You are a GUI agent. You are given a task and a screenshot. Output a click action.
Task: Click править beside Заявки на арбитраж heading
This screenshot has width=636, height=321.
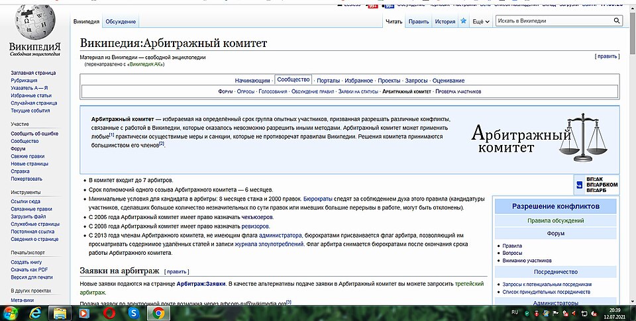click(176, 271)
